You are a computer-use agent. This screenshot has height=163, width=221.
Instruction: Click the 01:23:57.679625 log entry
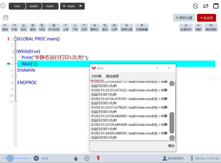pos(129,110)
